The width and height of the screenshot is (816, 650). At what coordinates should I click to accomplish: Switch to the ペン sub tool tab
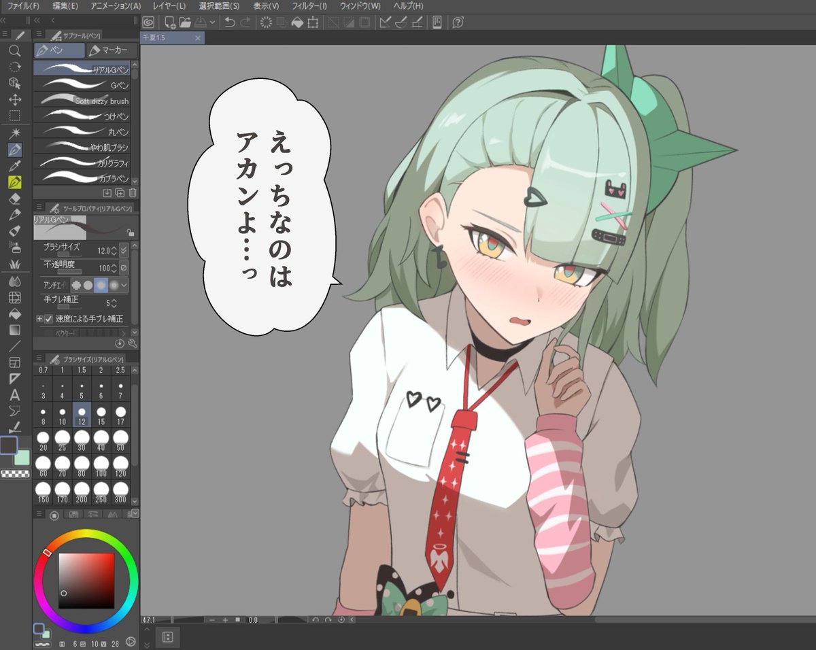pos(60,50)
